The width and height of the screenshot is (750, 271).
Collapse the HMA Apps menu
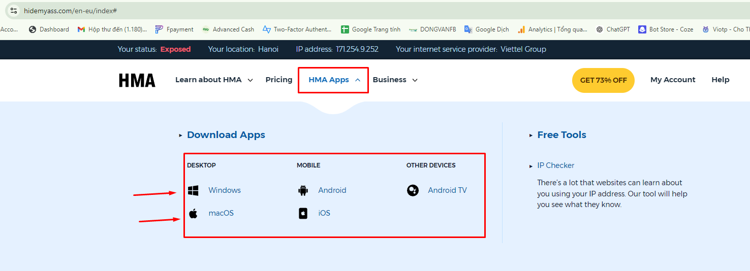click(x=334, y=80)
